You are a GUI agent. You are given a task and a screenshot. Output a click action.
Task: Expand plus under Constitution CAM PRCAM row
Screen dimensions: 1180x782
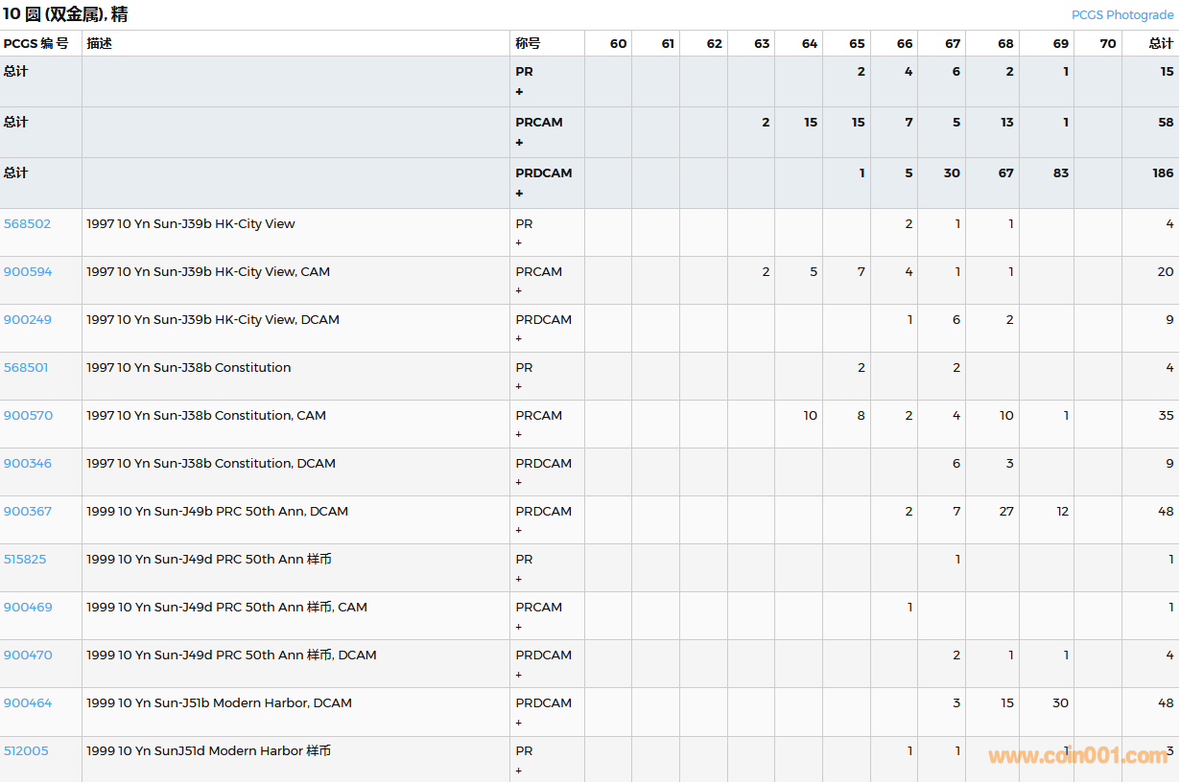pyautogui.click(x=519, y=434)
